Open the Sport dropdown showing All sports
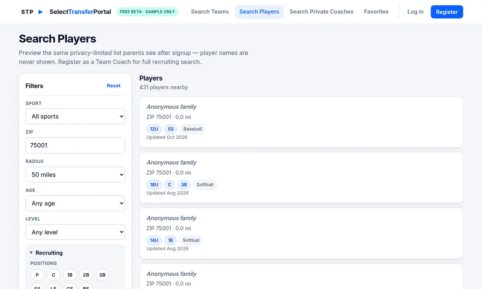 [x=75, y=116]
